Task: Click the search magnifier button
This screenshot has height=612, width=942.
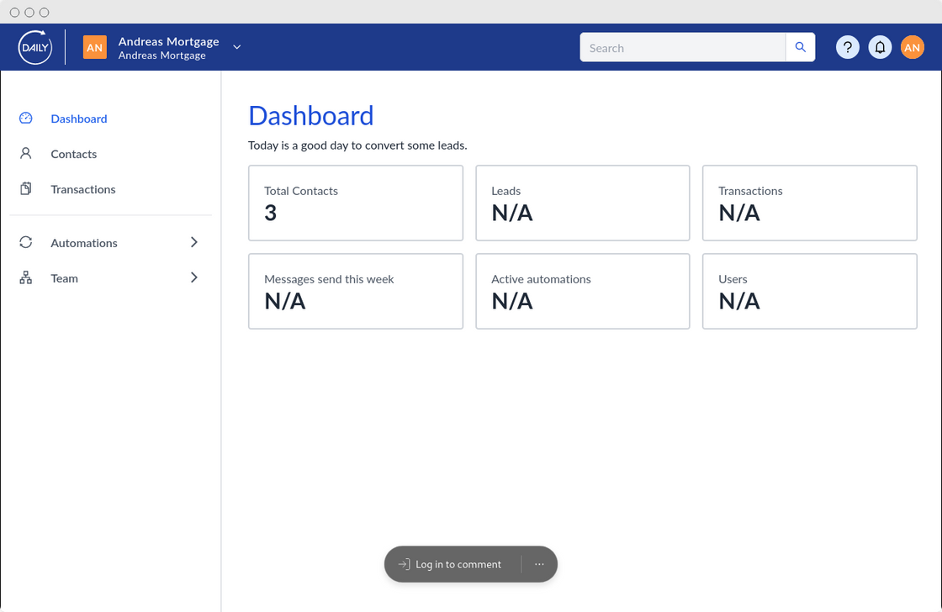Action: (x=800, y=48)
